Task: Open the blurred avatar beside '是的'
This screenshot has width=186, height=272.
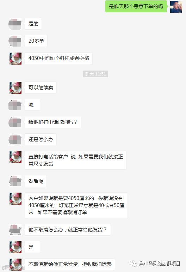Action: [x=15, y=24]
